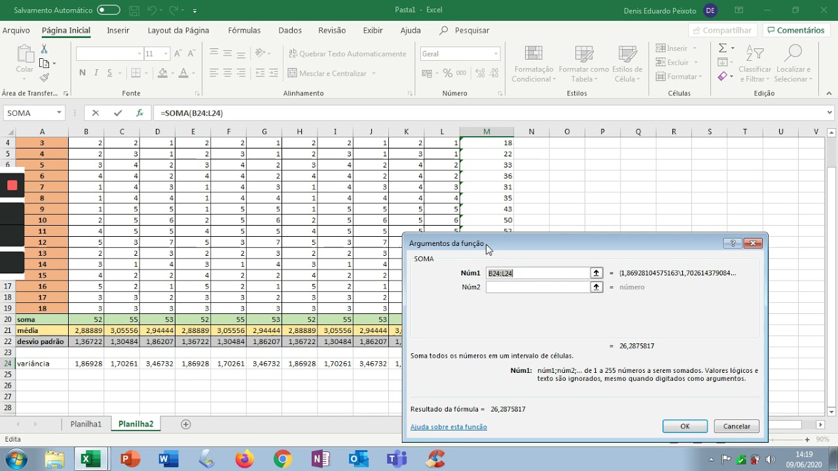Screen dimensions: 838x471
Task: Click the Núm1 collapse dialog arrow
Action: click(x=596, y=273)
